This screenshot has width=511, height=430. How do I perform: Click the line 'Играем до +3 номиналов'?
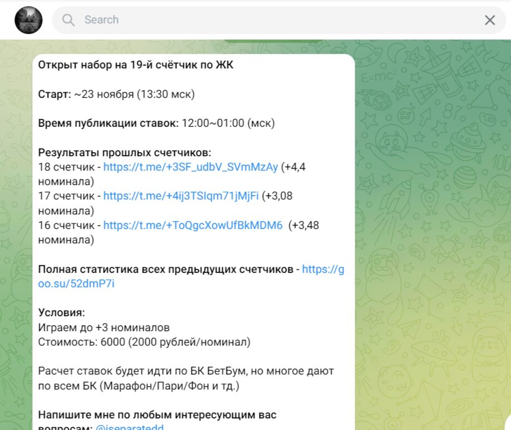(x=103, y=327)
